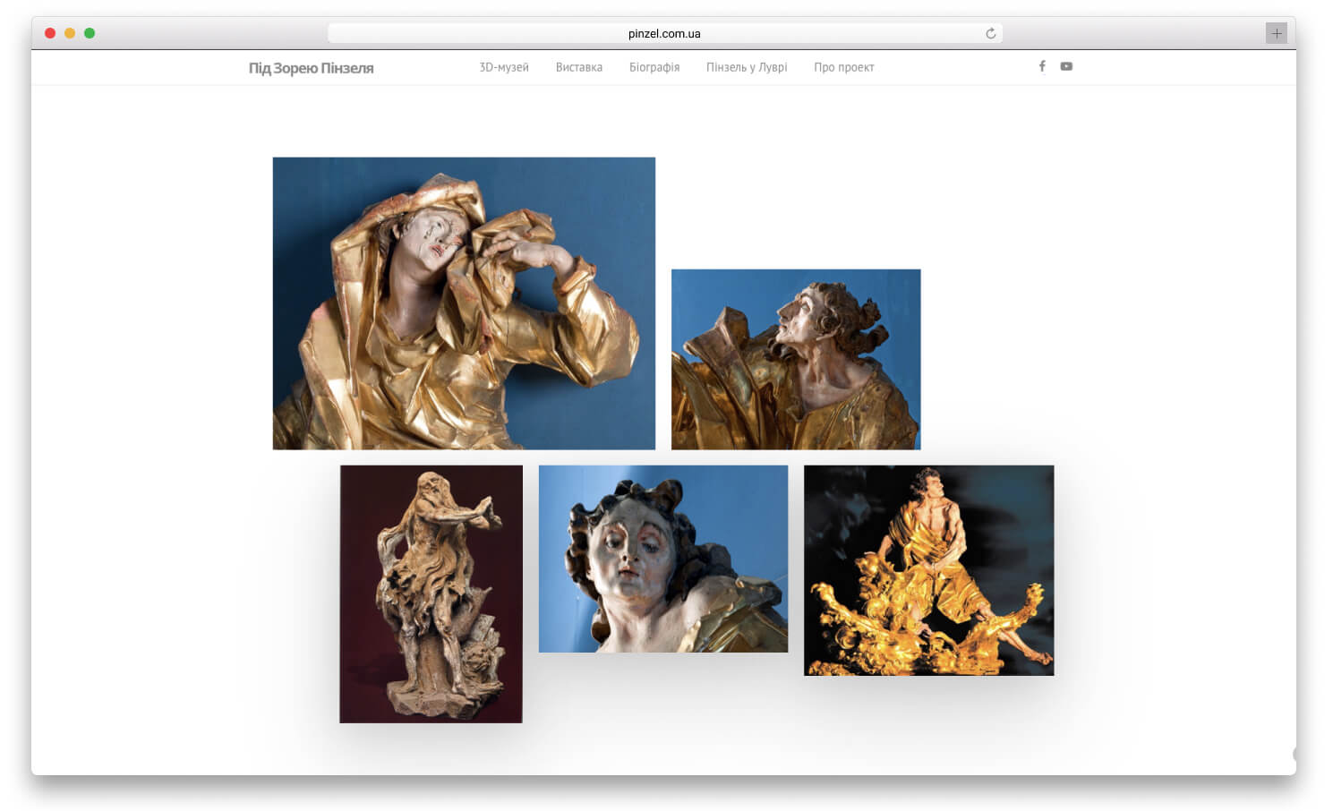Click the half-hidden gray circular page widget

click(1294, 754)
